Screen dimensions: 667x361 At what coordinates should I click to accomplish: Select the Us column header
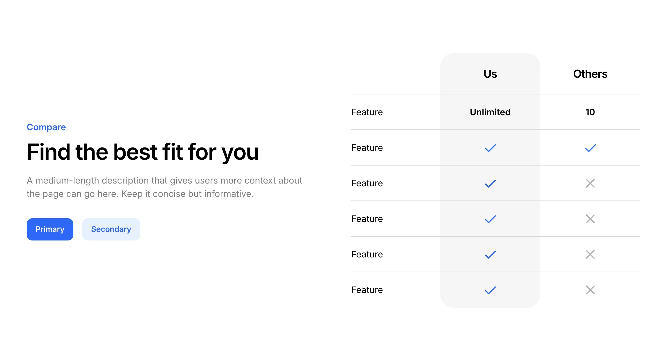click(x=490, y=74)
